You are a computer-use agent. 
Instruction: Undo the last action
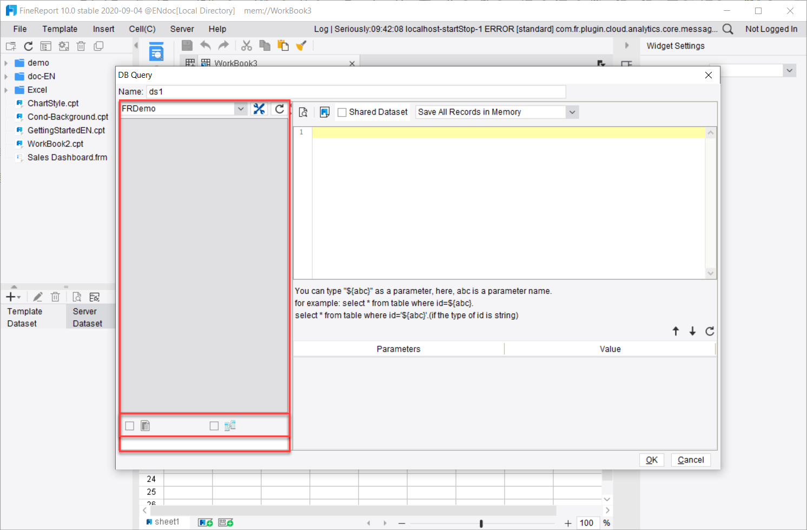[206, 45]
